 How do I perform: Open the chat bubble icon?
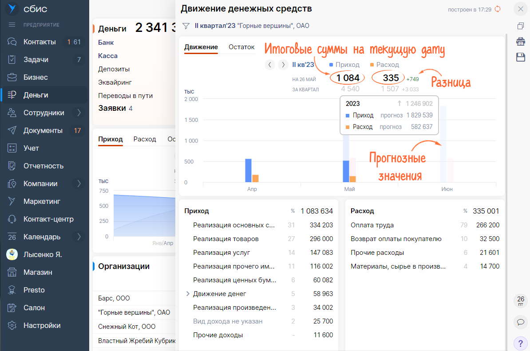tap(521, 322)
